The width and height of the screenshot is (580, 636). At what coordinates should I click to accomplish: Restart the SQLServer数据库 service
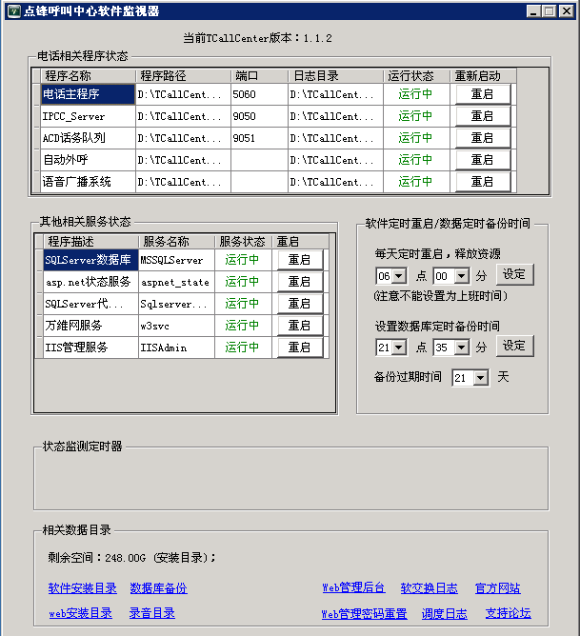point(300,260)
